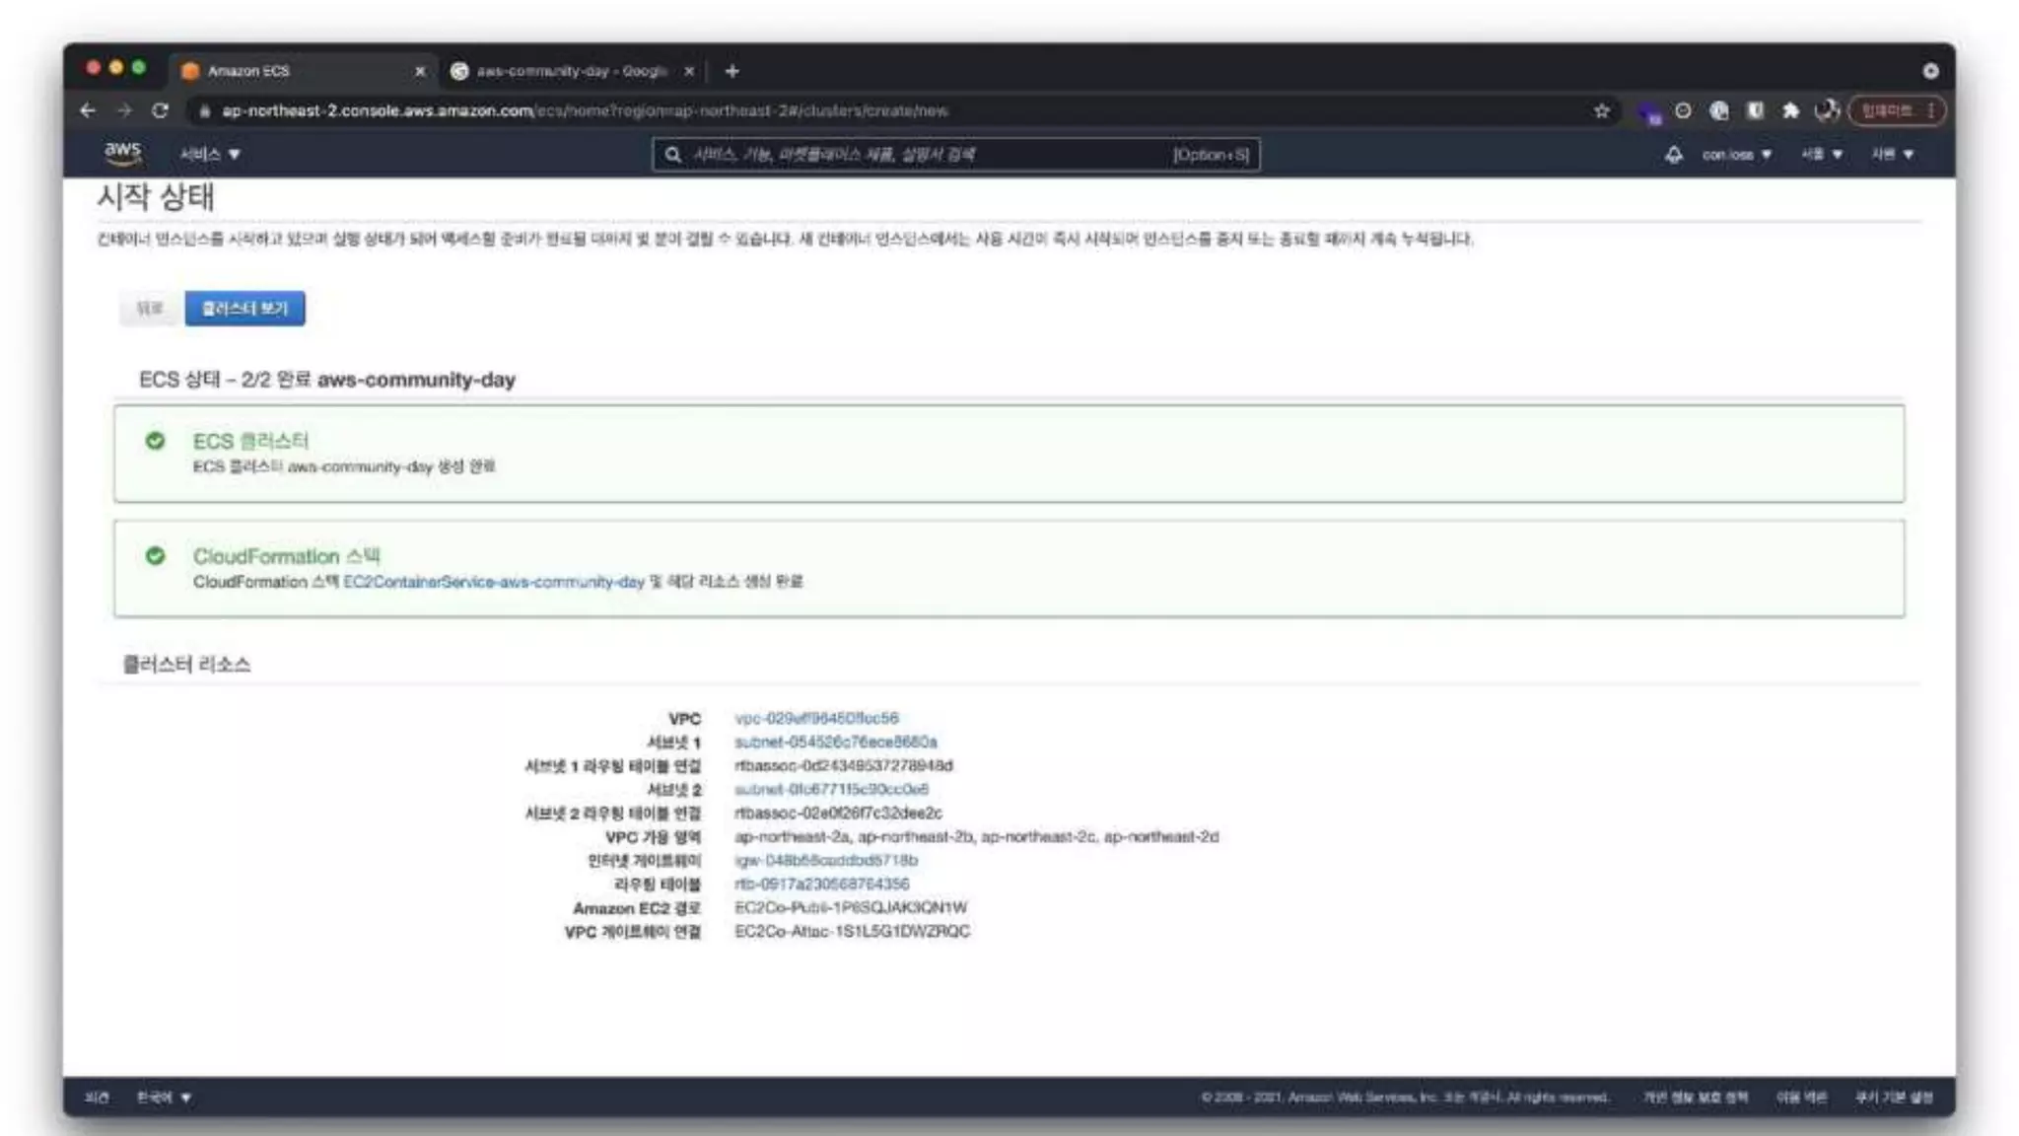Bookmark this page with star icon
This screenshot has width=2019, height=1136.
point(1601,110)
